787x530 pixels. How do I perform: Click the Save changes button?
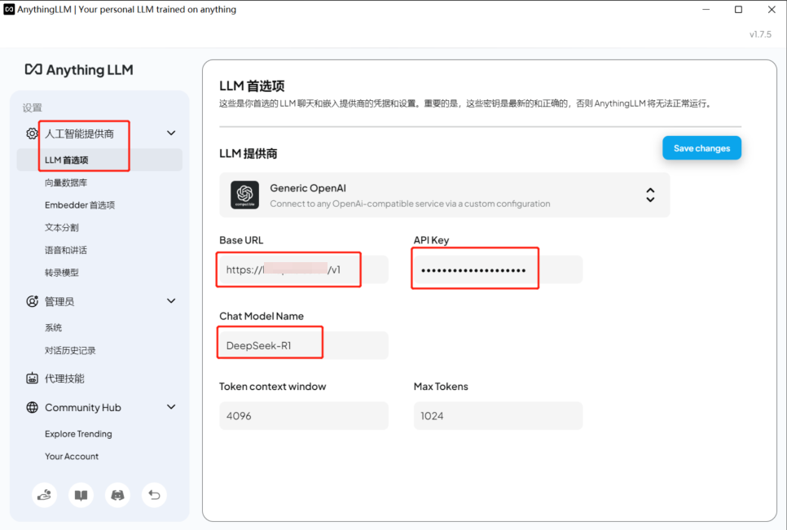(x=701, y=148)
